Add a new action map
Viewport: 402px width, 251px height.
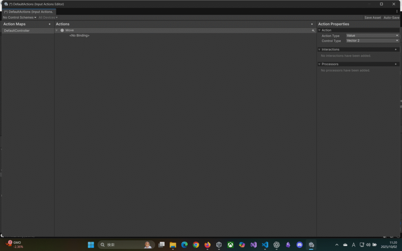click(49, 24)
